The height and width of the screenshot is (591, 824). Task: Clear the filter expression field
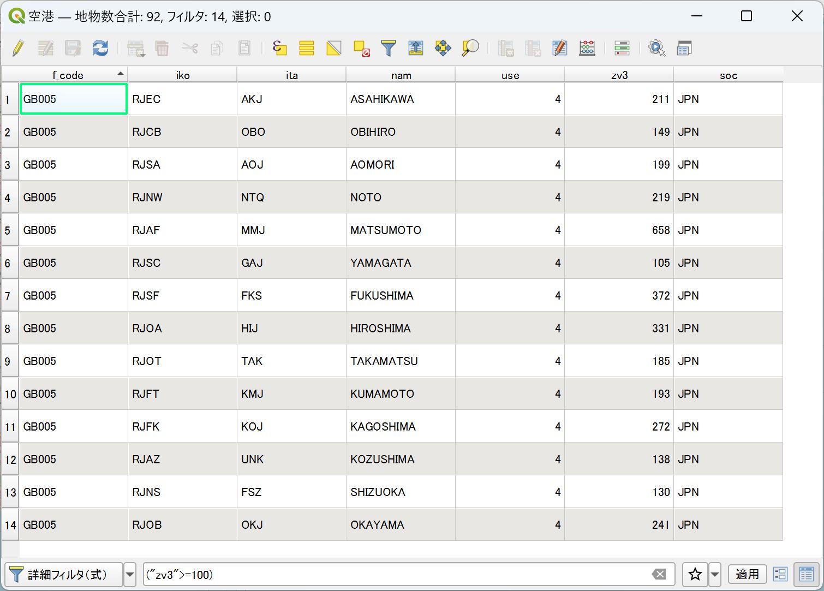tap(659, 574)
